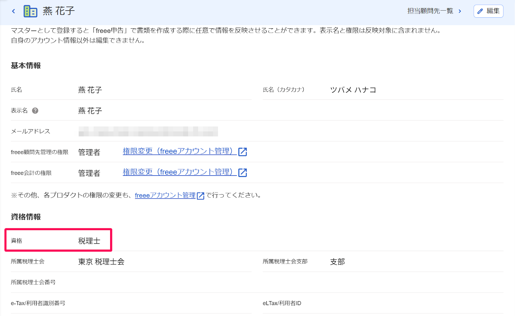The image size is (515, 316).
Task: Go back using the left chevron arrow
Action: (14, 11)
